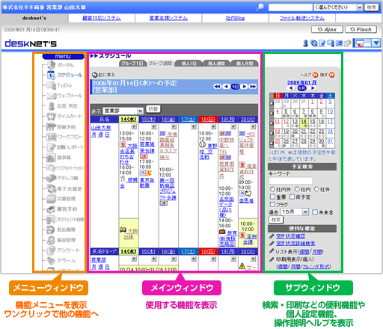Open the 空き状況詳細検索 link

pyautogui.click(x=295, y=243)
